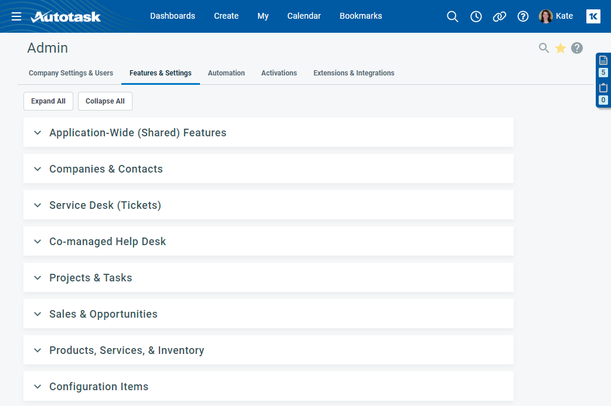Open the links icon in top bar
The image size is (611, 406).
click(x=499, y=16)
